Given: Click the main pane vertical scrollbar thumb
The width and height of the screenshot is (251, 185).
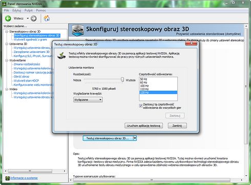Looking at the screenshot, I should click(246, 86).
